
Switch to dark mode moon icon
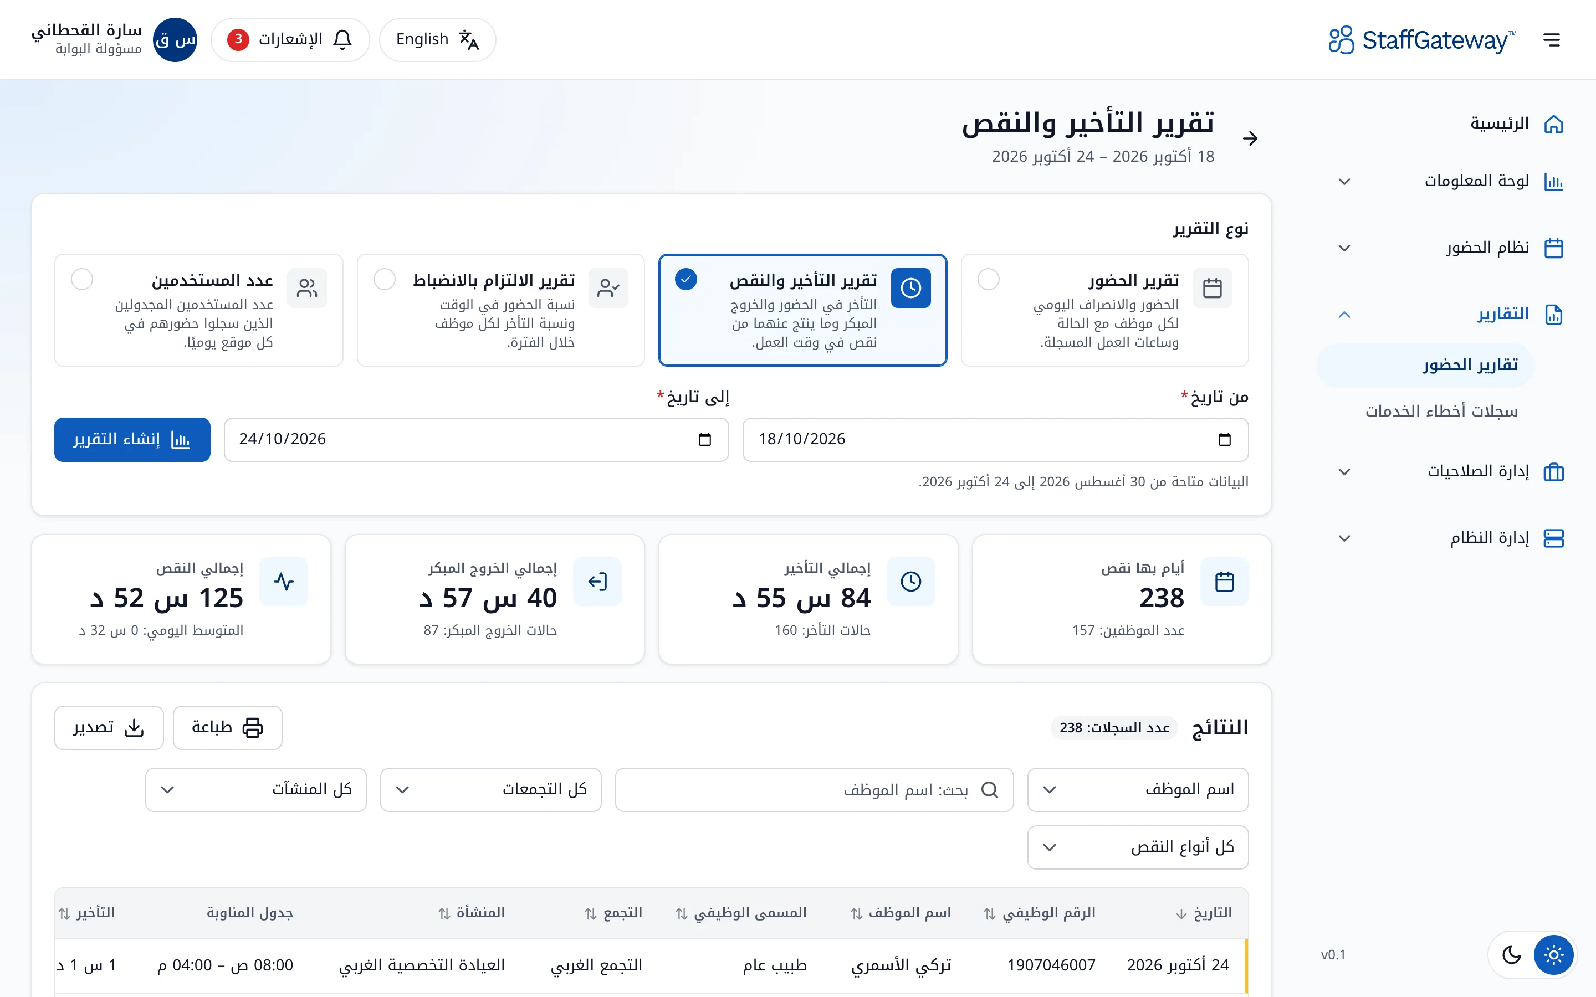[x=1512, y=954]
